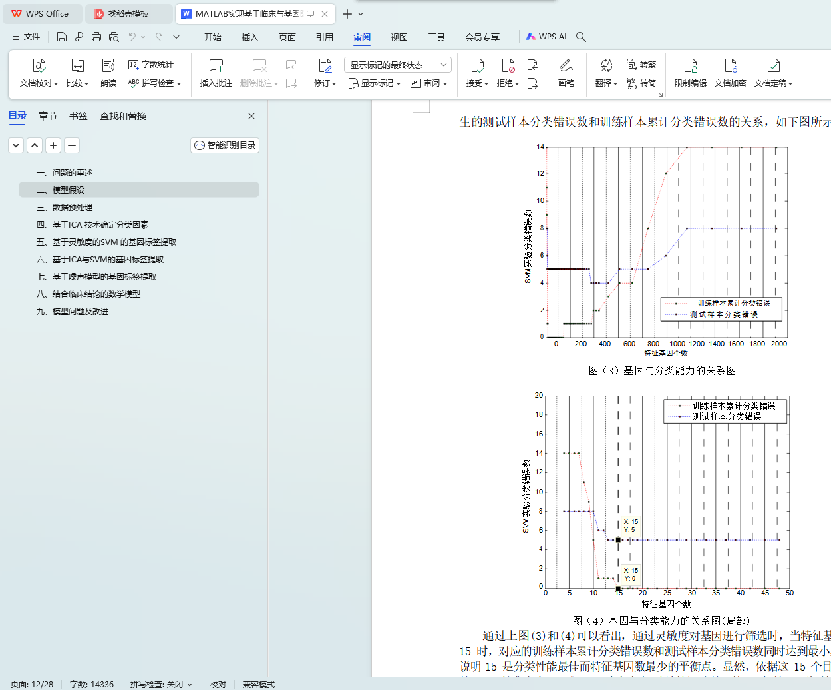The height and width of the screenshot is (690, 831).
Task: Jump to heading 八、结合临床结论的数学模型
Action: 88,294
